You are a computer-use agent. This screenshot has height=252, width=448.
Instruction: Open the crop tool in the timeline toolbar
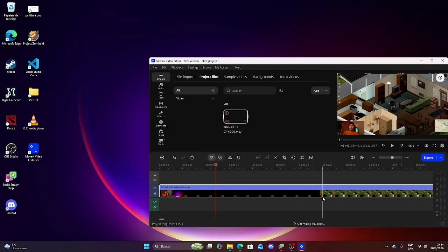(x=284, y=157)
